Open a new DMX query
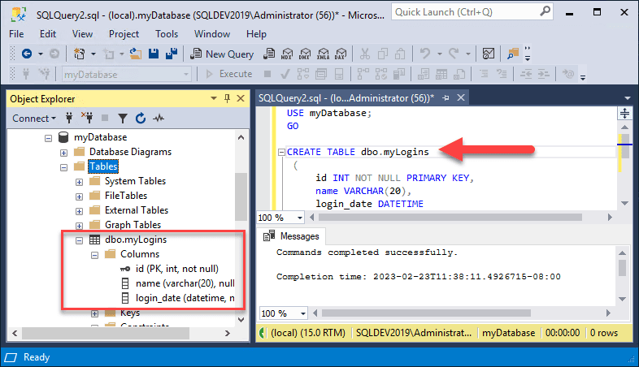The image size is (639, 367). tap(305, 54)
